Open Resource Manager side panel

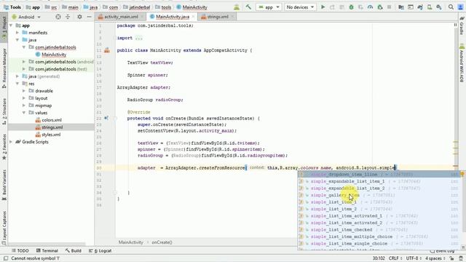click(x=4, y=68)
